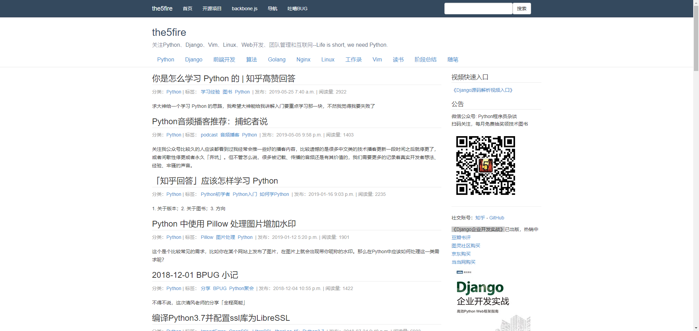
Task: Click the search input box
Action: point(478,8)
